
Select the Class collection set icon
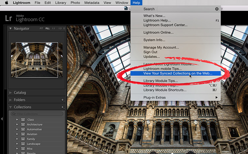(x=23, y=120)
